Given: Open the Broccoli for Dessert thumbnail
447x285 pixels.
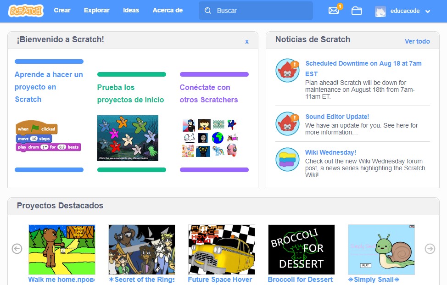Looking at the screenshot, I should pyautogui.click(x=302, y=250).
